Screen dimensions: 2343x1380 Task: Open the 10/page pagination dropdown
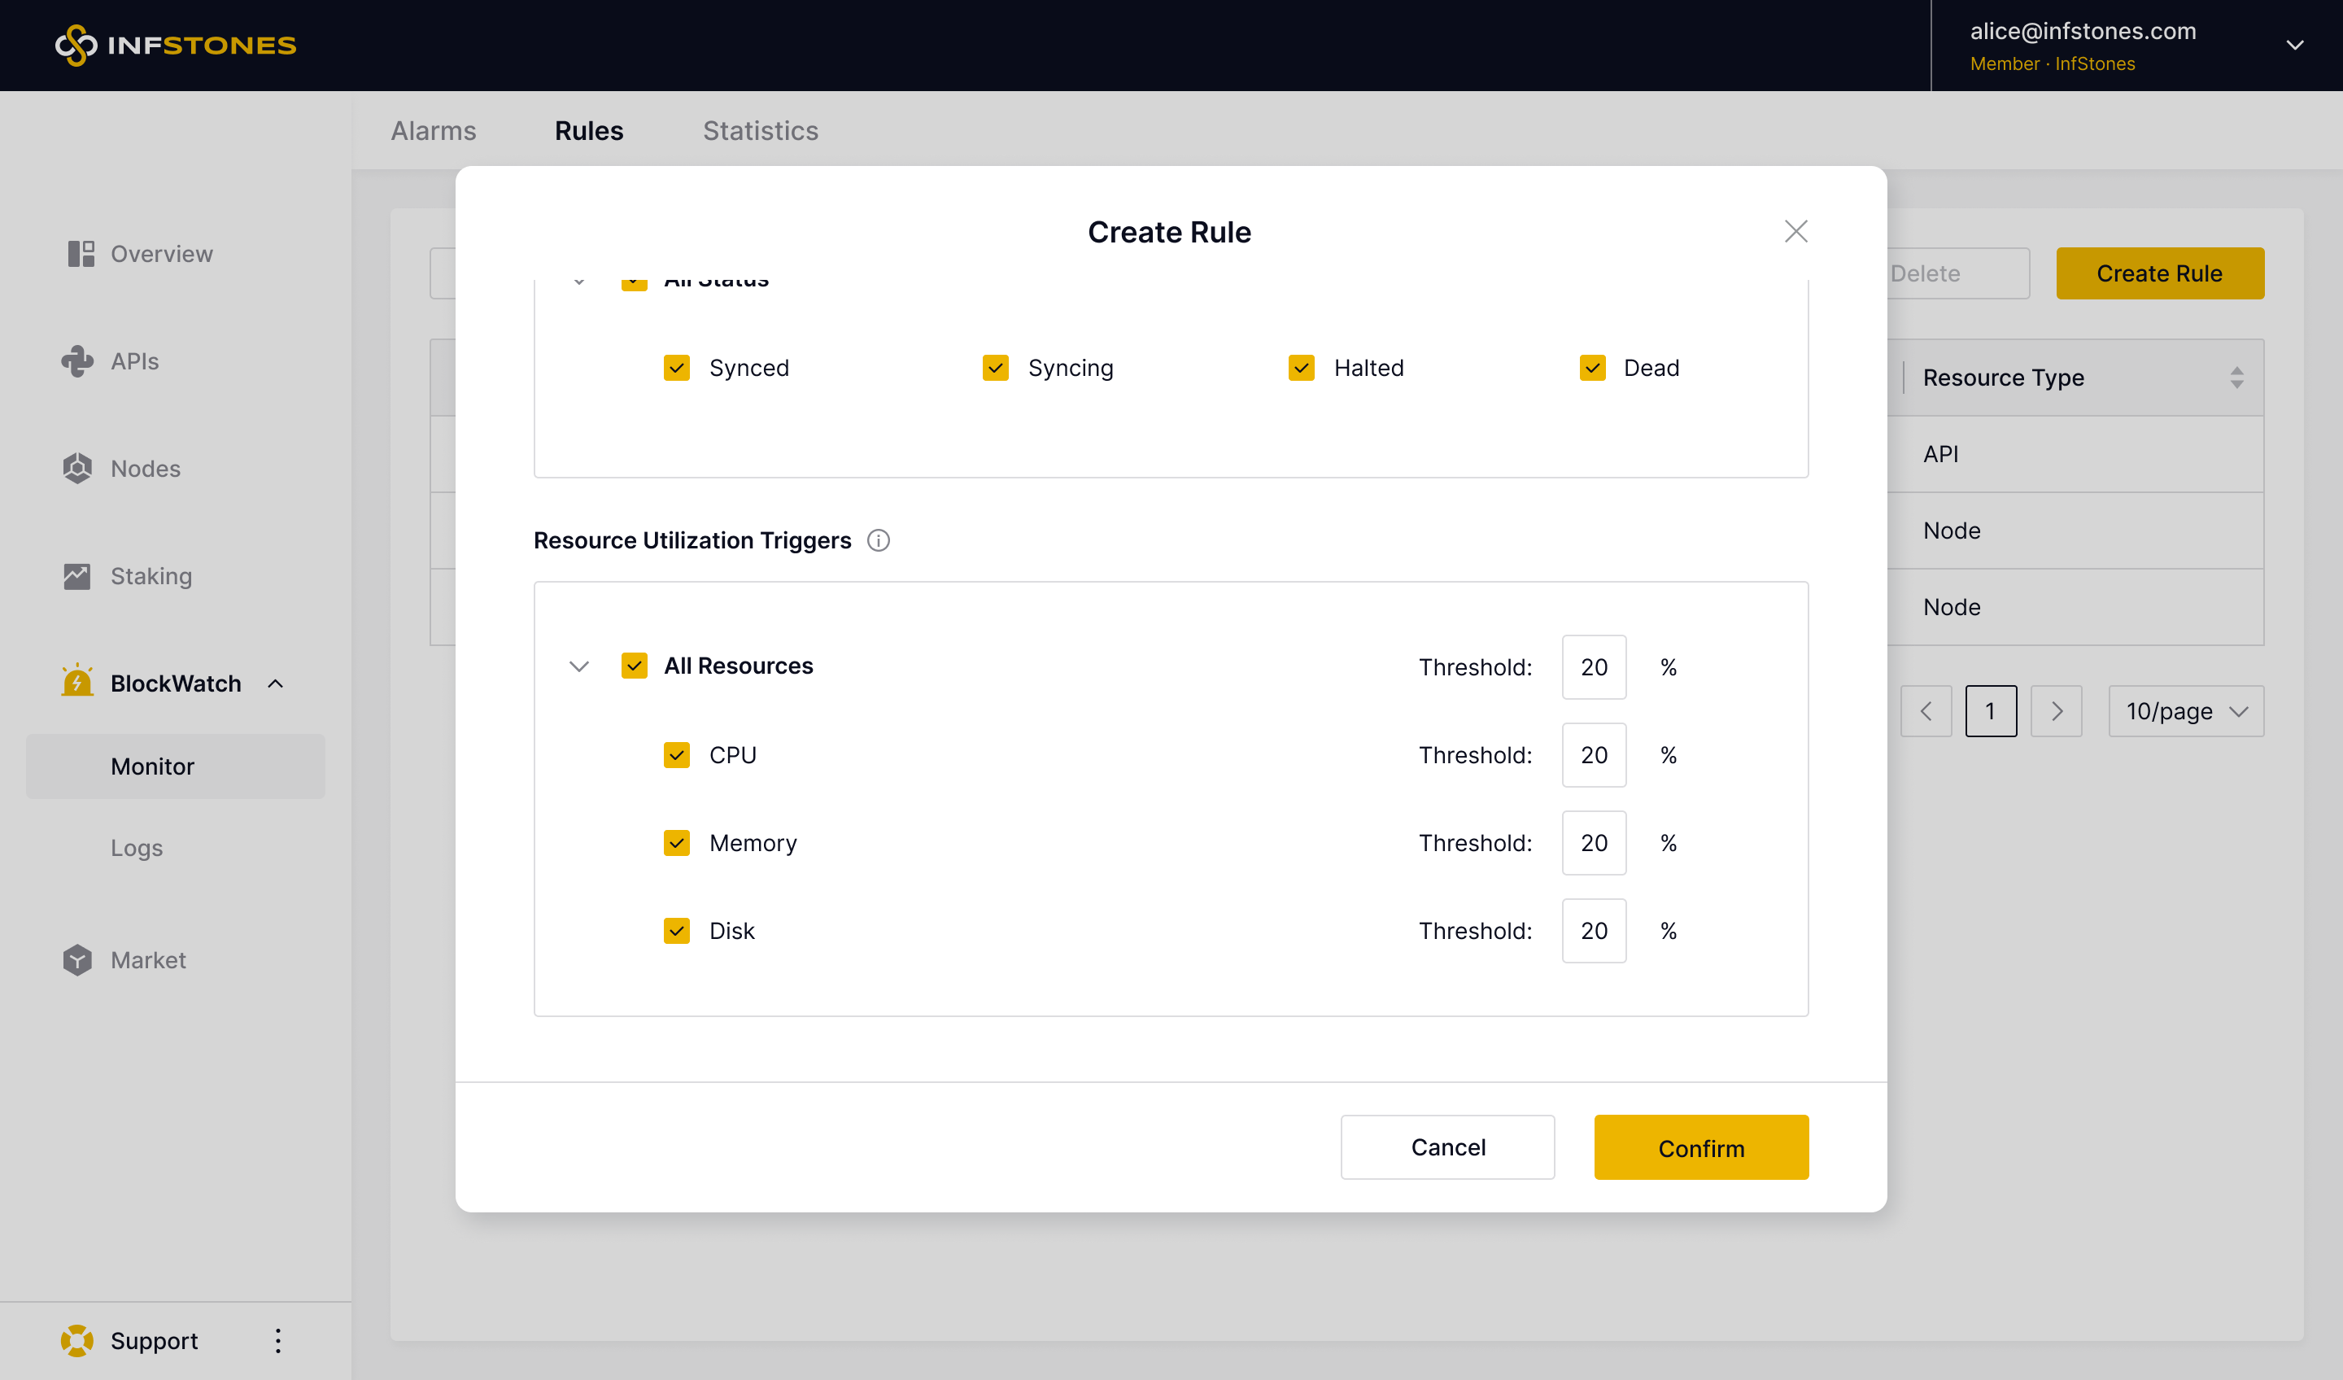[2185, 711]
